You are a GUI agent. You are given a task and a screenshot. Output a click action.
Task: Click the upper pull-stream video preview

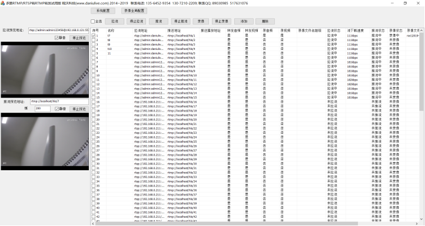pyautogui.click(x=45, y=69)
